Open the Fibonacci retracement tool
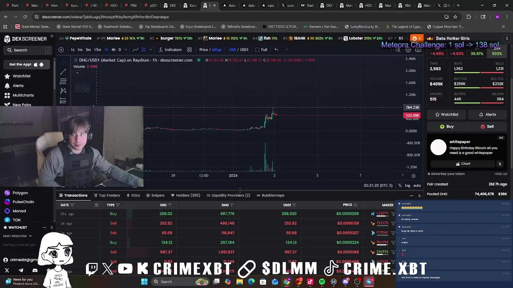513x288 pixels. [63, 81]
